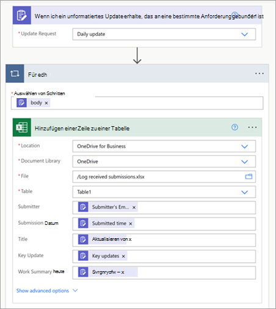This screenshot has width=276, height=309.
Task: Click the Hinzufügen einer Zeile zu einer Tabelle title
Action: 82,129
